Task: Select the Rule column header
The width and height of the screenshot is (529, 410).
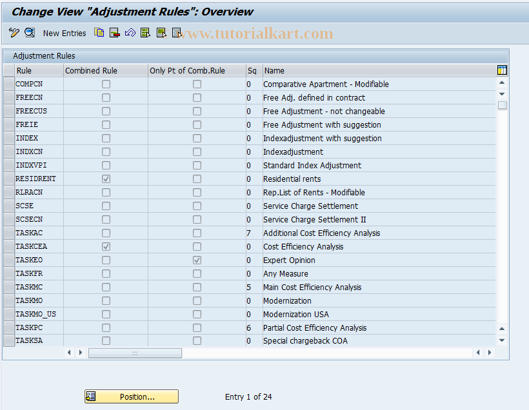Action: 39,70
